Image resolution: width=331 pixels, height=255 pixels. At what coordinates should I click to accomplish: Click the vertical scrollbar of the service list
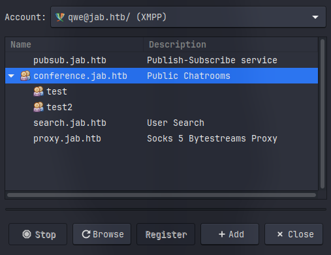point(323,113)
